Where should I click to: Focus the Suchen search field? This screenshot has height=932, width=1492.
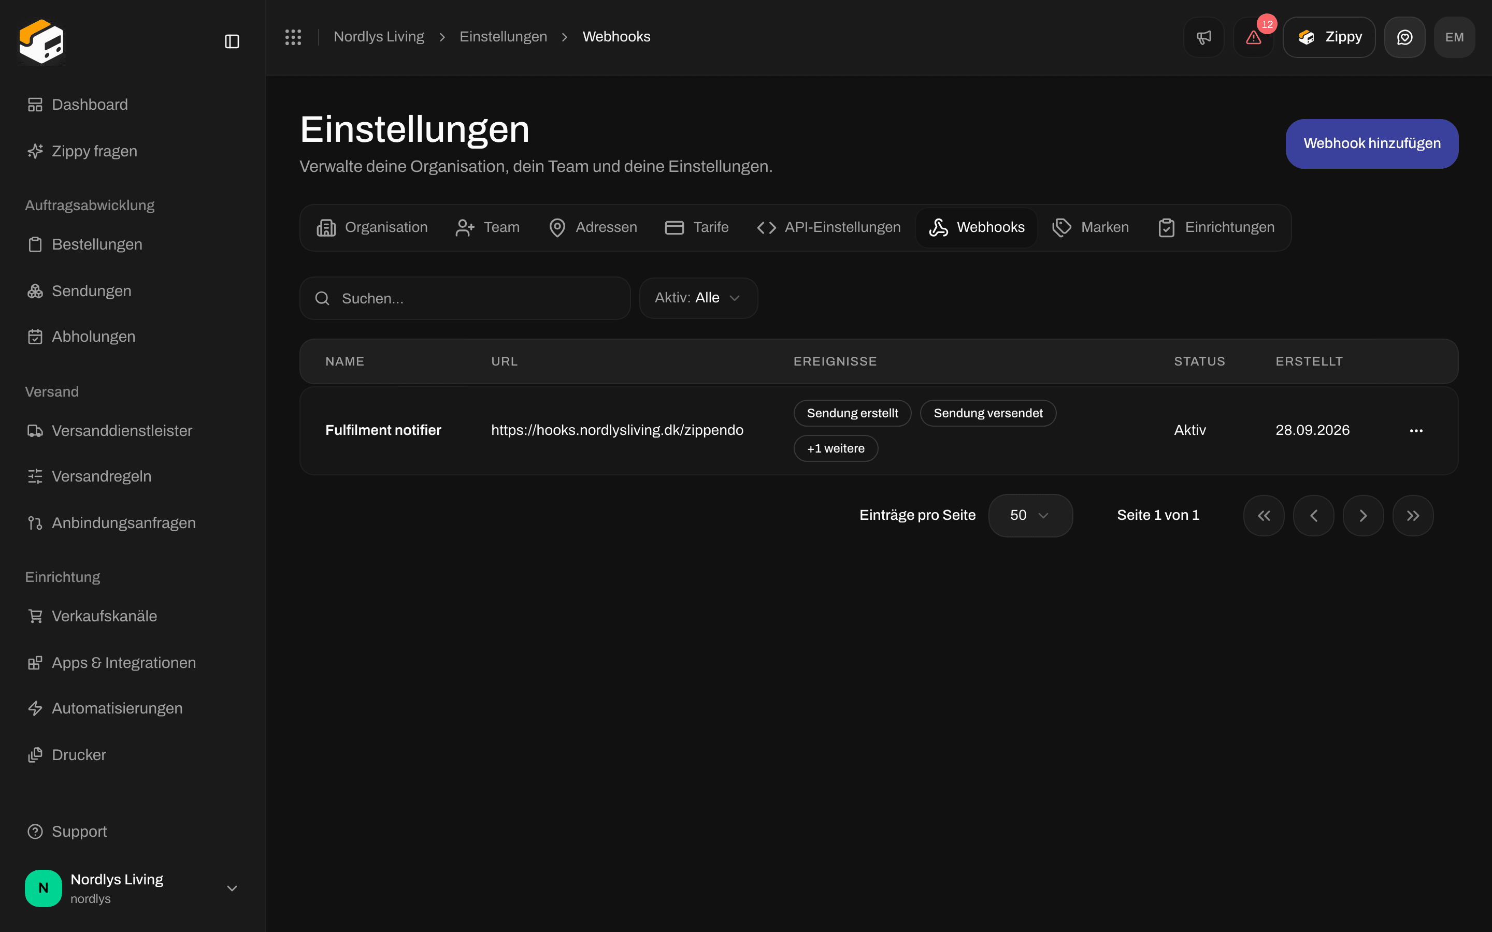[x=465, y=298]
